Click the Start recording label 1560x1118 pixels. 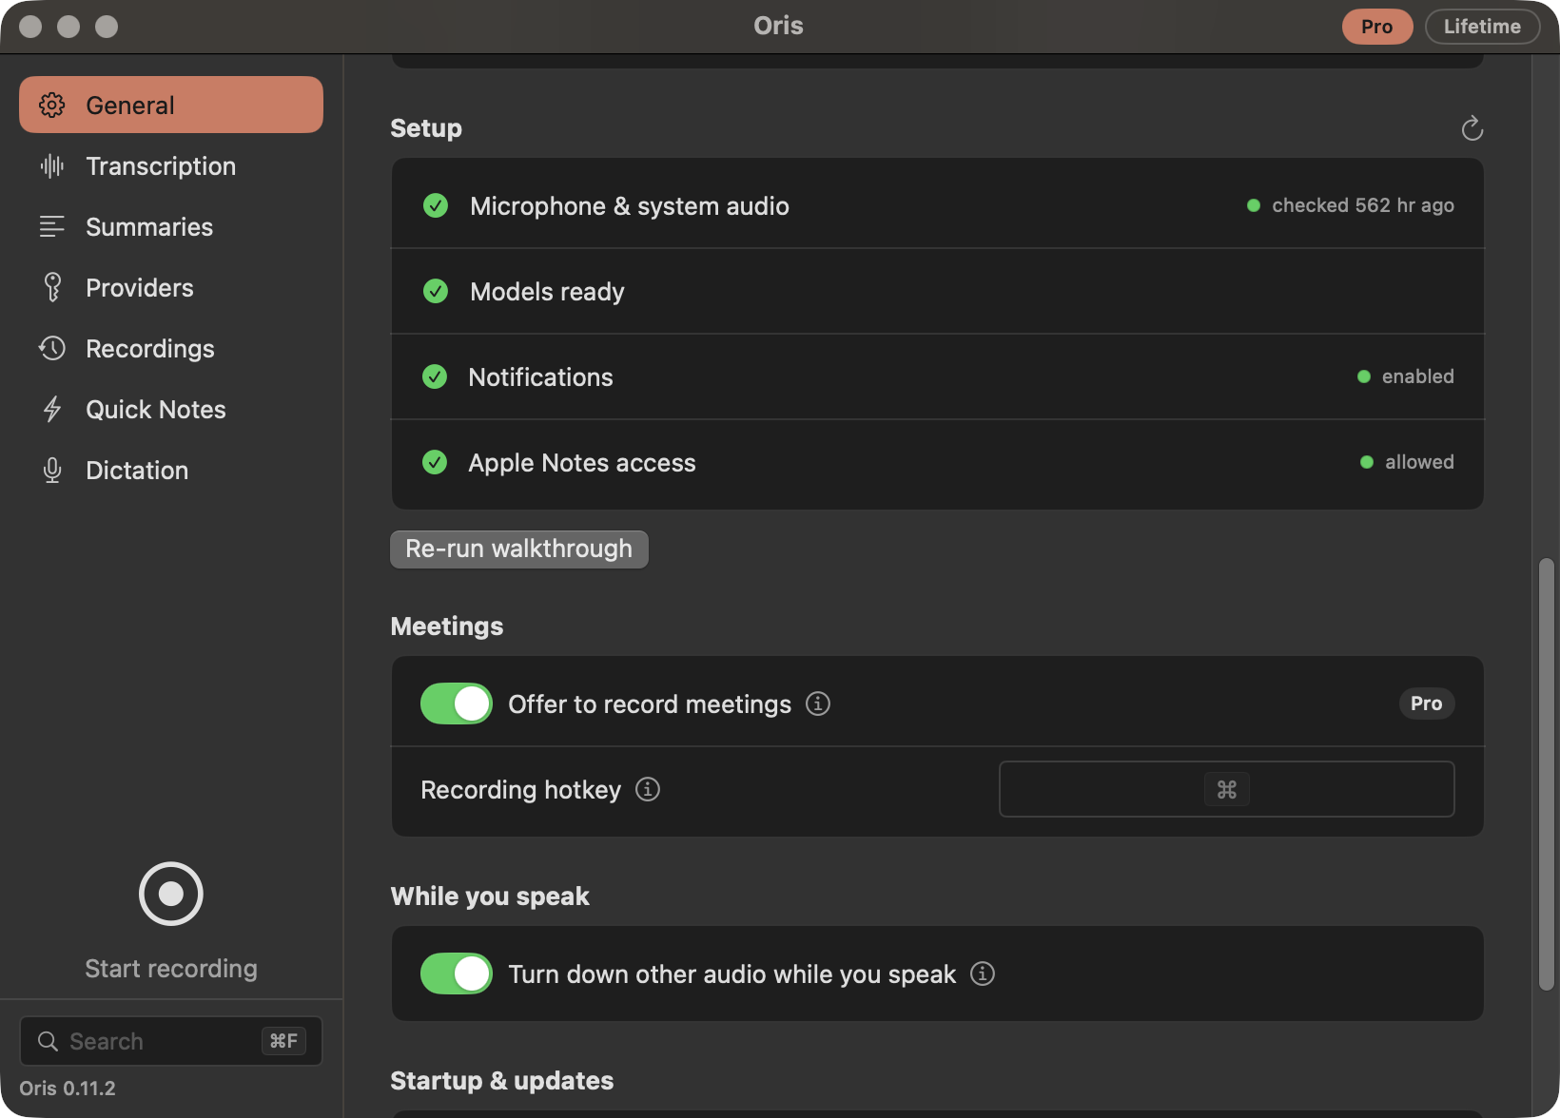pos(171,969)
